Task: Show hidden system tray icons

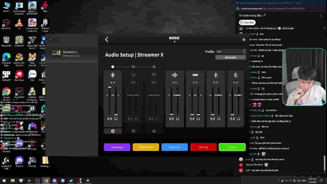Action: (x=278, y=181)
